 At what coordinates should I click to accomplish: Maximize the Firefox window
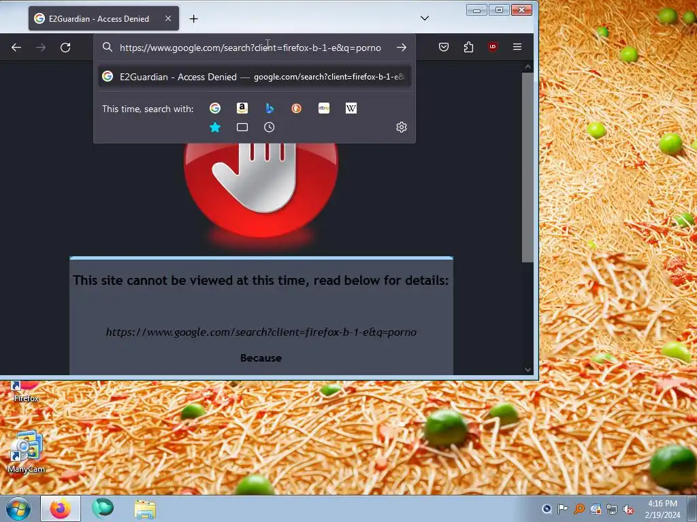point(499,10)
